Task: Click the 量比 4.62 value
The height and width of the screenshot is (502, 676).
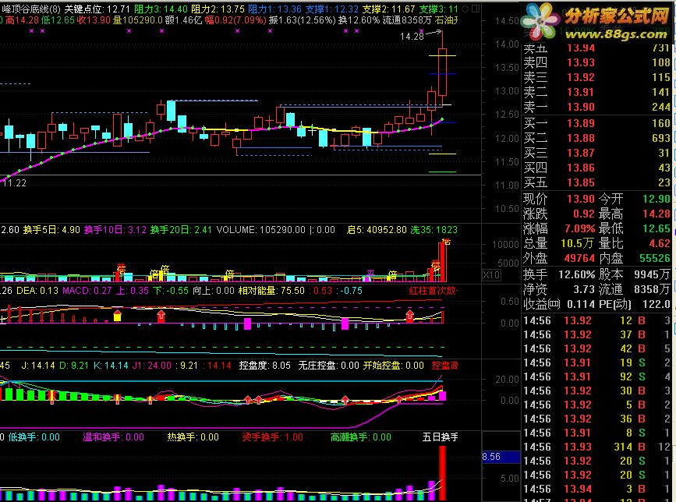Action: [x=660, y=243]
